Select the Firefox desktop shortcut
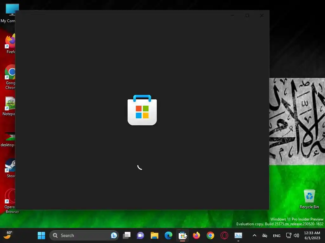The height and width of the screenshot is (243, 325). click(x=10, y=44)
